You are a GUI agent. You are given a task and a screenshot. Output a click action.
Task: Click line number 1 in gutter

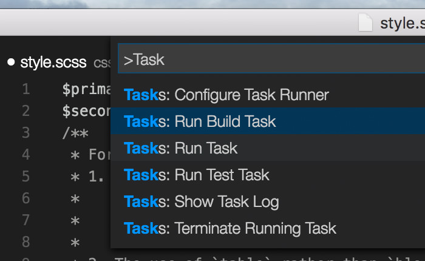tap(26, 89)
